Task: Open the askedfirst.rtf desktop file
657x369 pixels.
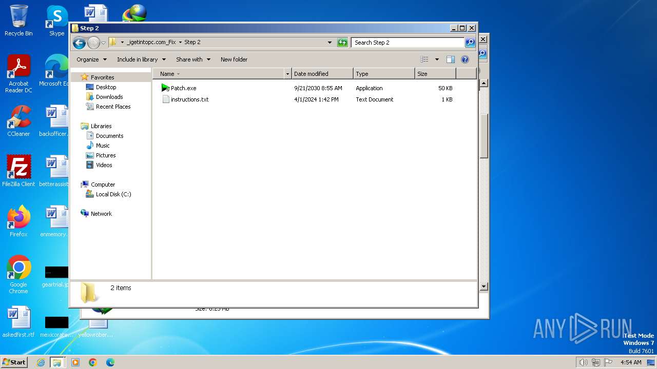Action: click(18, 322)
